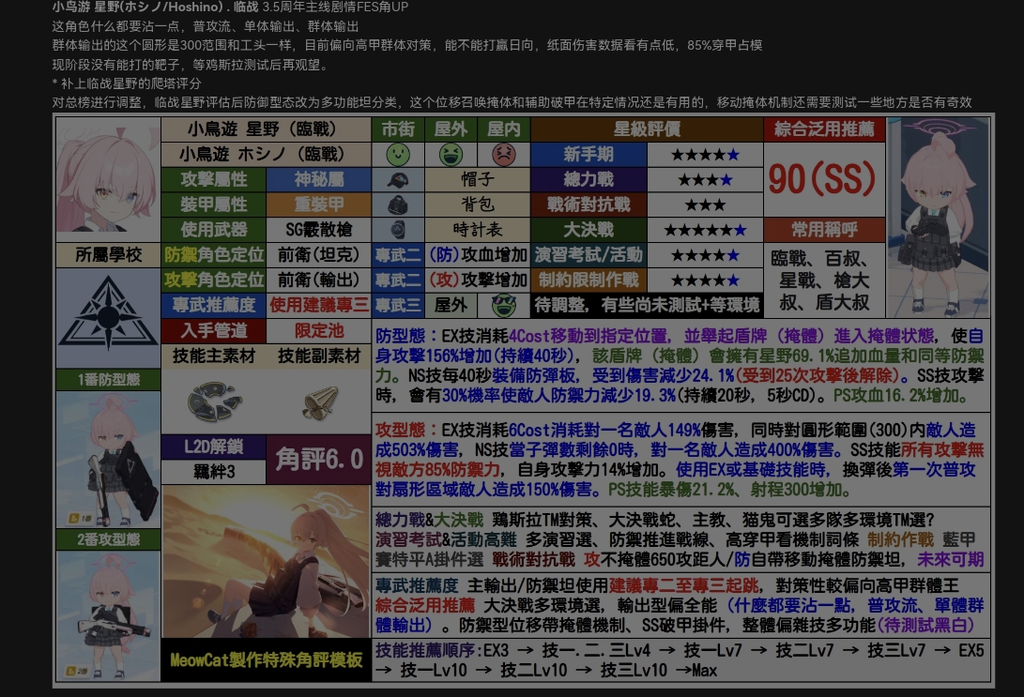The image size is (1024, 697).
Task: Click the (防)攻血增加 cell
Action: point(478,254)
